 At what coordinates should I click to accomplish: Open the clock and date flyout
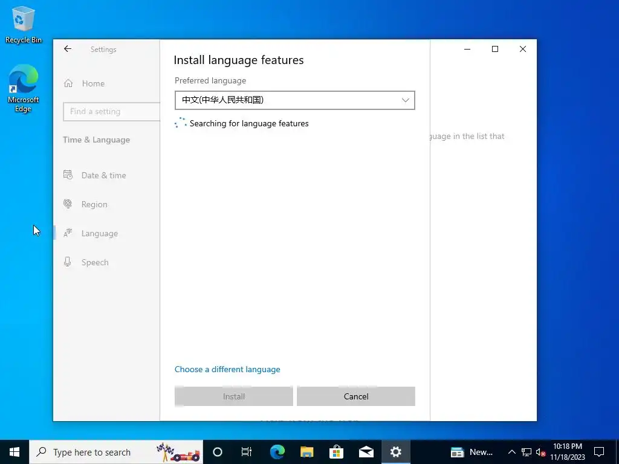[568, 452]
